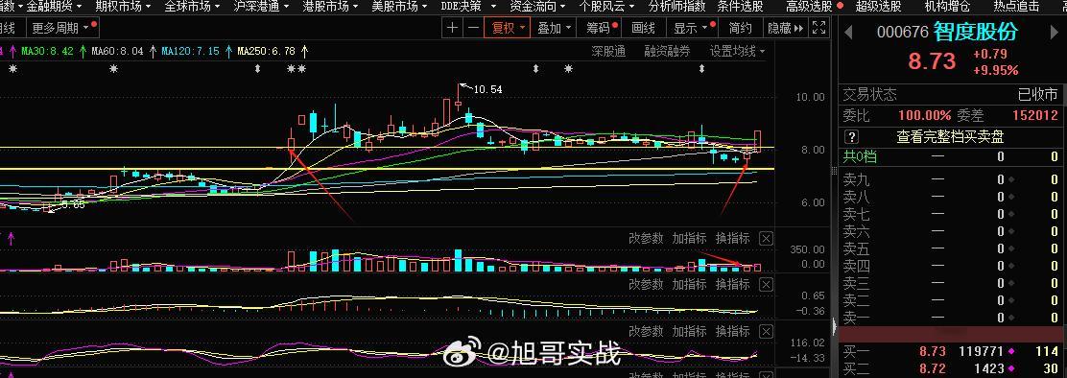Expand the 更多周期 period dropdown

tap(62, 28)
